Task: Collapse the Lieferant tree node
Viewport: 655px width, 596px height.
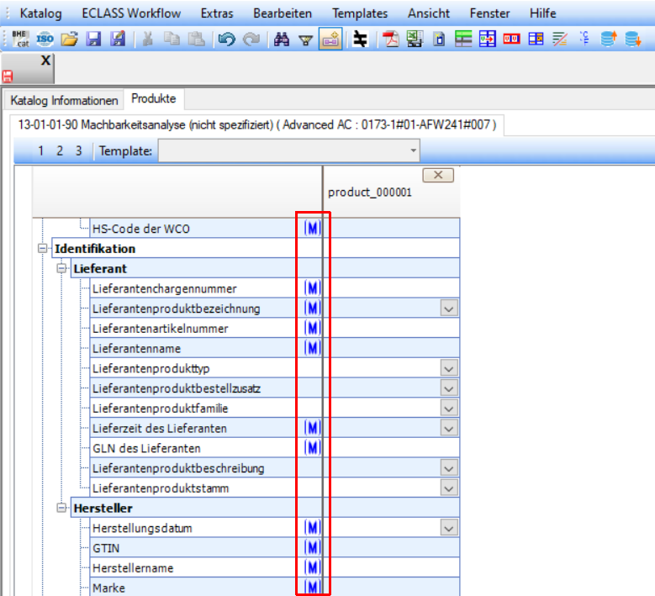Action: (61, 269)
